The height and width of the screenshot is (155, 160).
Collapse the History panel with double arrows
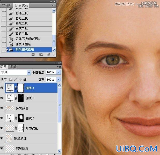tap(51, 2)
